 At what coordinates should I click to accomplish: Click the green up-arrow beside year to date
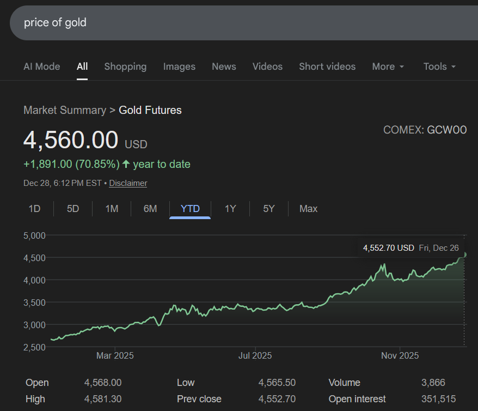[126, 164]
